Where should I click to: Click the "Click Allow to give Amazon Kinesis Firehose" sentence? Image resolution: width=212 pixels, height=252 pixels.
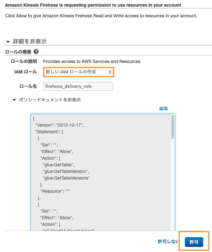click(101, 16)
